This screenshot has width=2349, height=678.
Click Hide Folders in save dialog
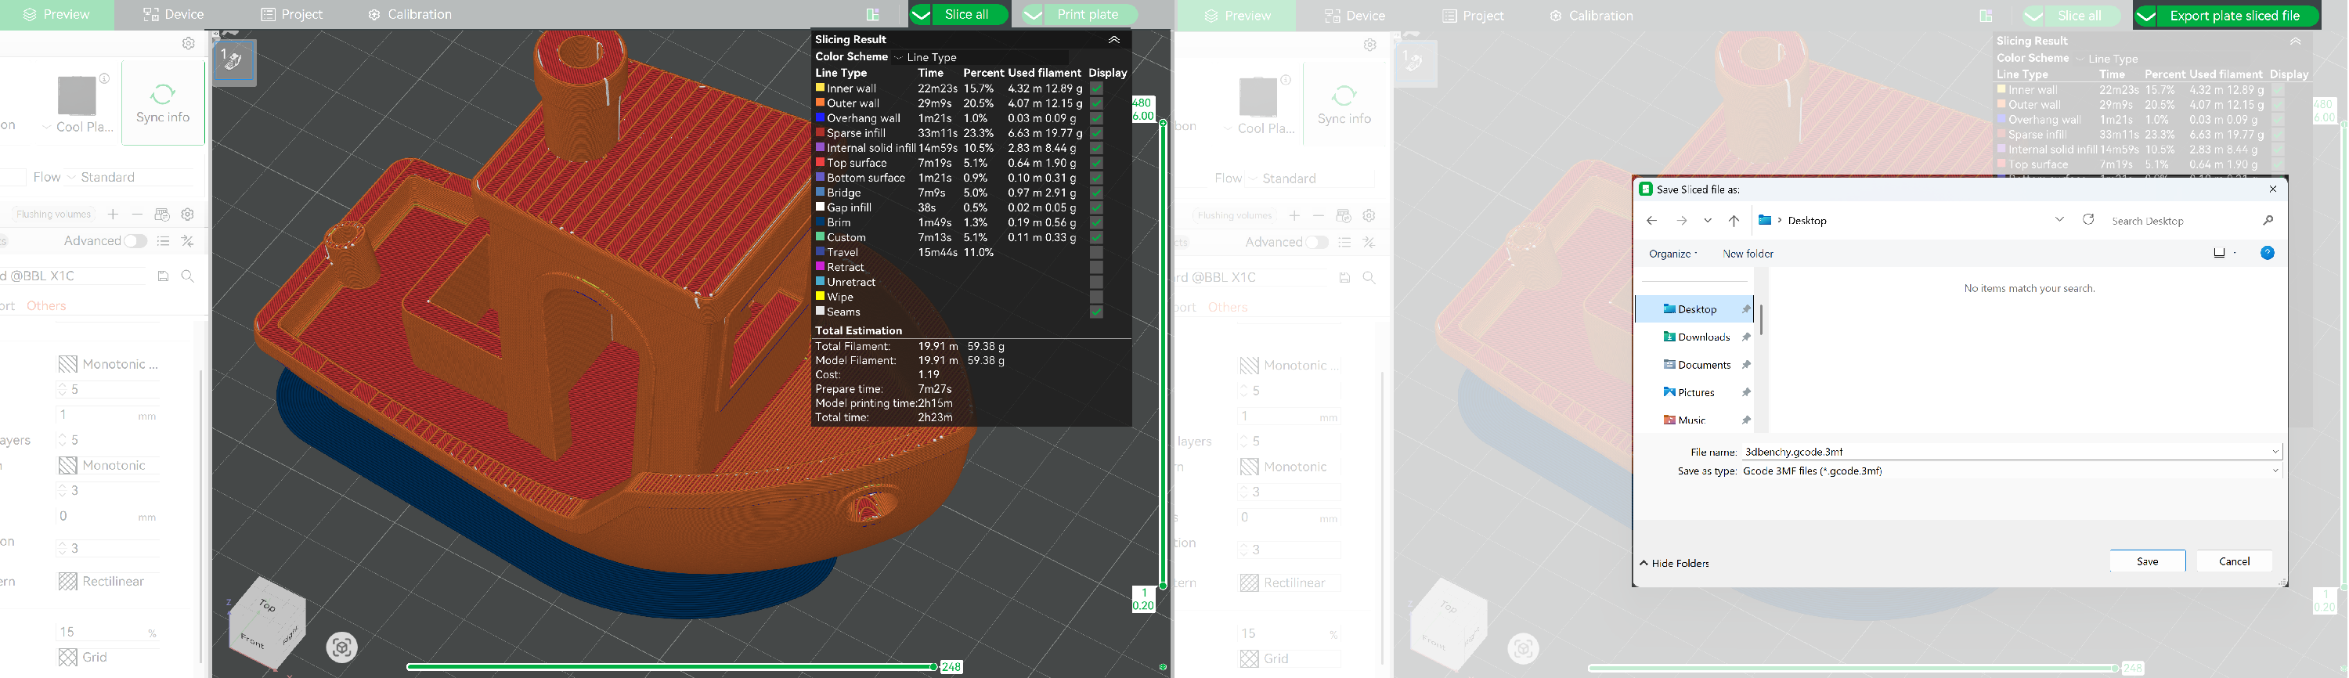click(1675, 563)
